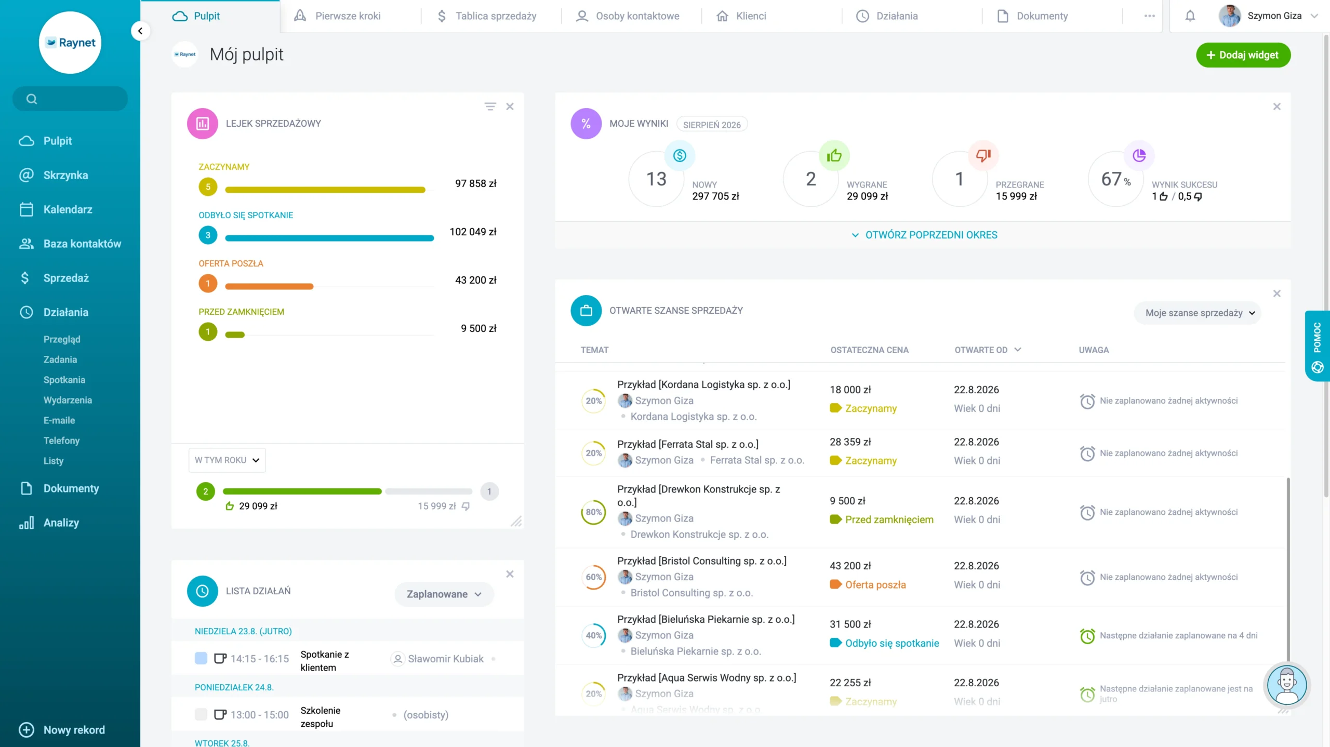Check the Spotkanie z klientem checkbox
This screenshot has width=1330, height=747.
[201, 658]
